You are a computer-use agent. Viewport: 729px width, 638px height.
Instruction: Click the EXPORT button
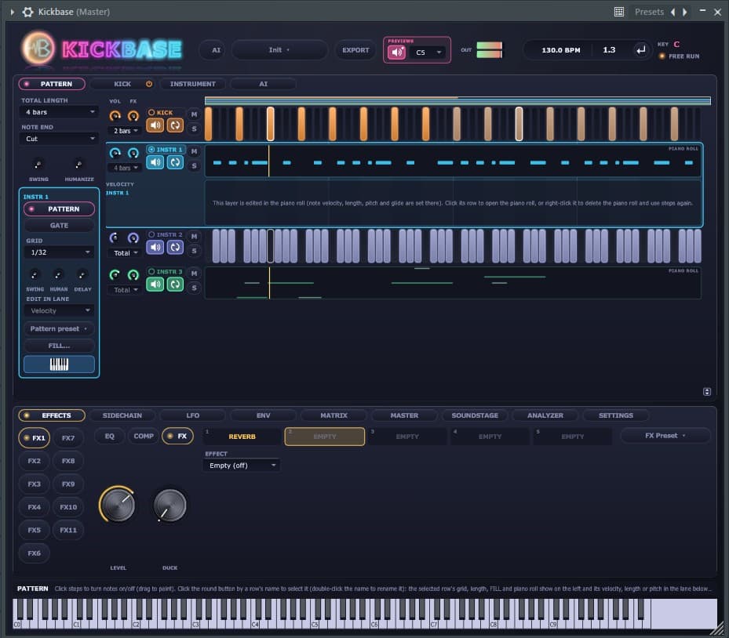355,50
